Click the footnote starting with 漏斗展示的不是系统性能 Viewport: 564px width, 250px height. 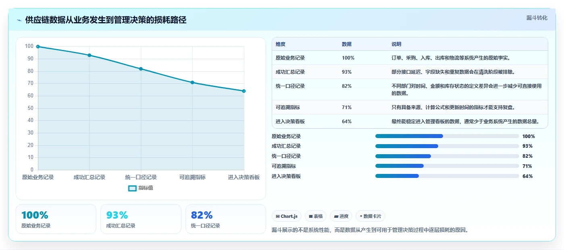[370, 230]
